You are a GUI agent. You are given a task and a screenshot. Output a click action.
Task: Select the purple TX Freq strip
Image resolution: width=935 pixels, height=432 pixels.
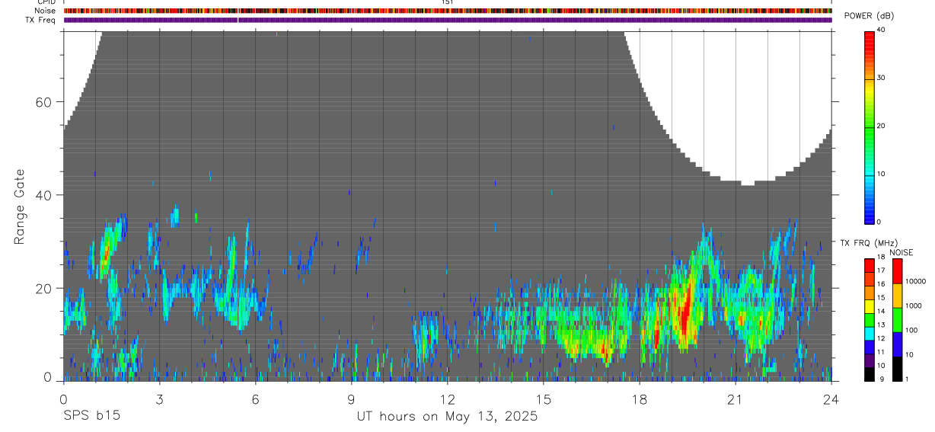tap(448, 20)
